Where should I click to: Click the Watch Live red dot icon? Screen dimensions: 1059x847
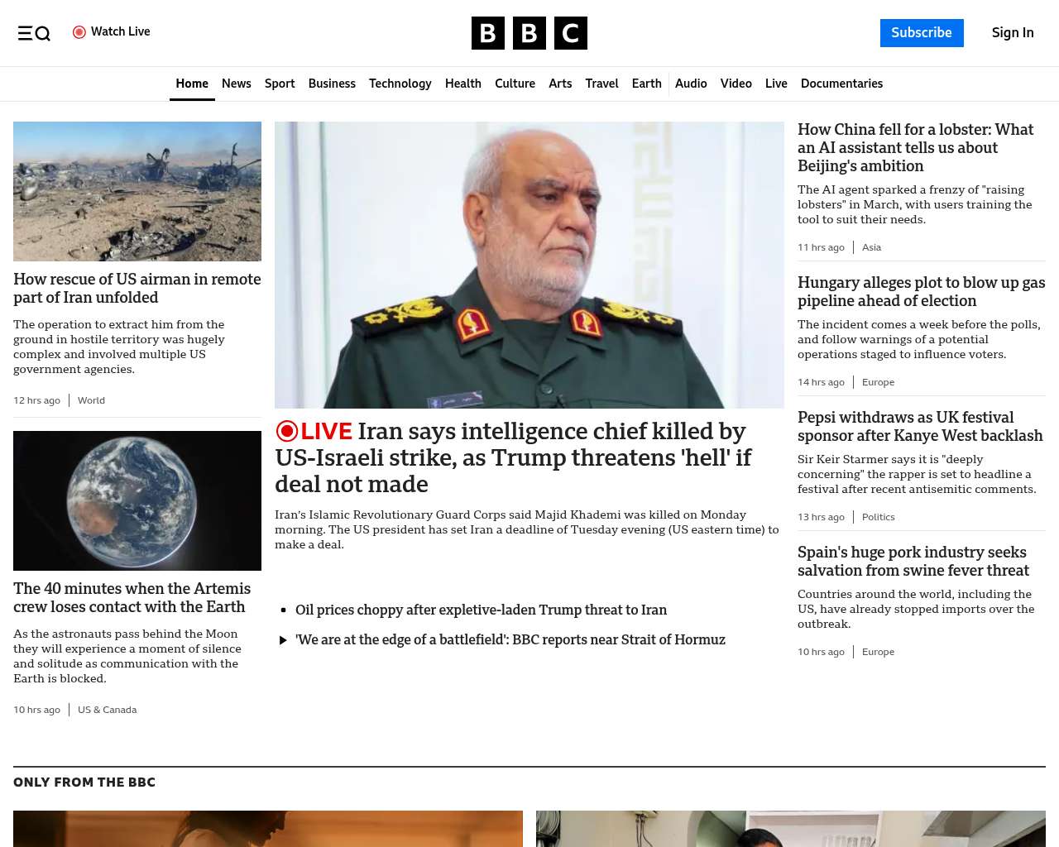pos(79,32)
